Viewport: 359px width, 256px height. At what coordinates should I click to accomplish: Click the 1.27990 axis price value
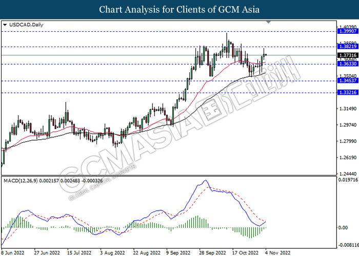point(348,141)
